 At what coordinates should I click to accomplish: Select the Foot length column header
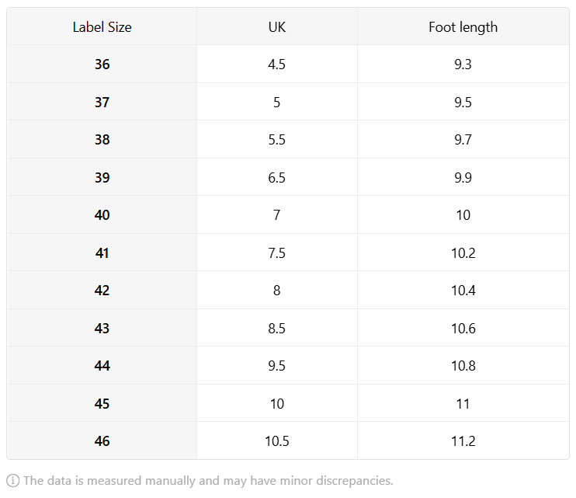pyautogui.click(x=463, y=27)
